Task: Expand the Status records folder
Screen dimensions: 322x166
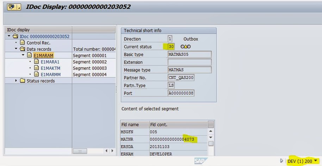Action: [16, 81]
